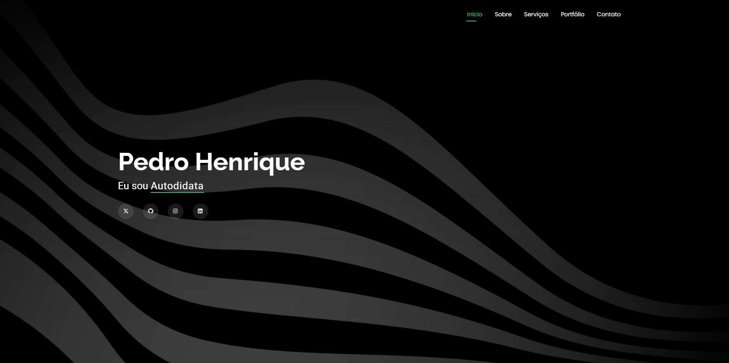Visit the LinkedIn profile icon

[x=200, y=211]
